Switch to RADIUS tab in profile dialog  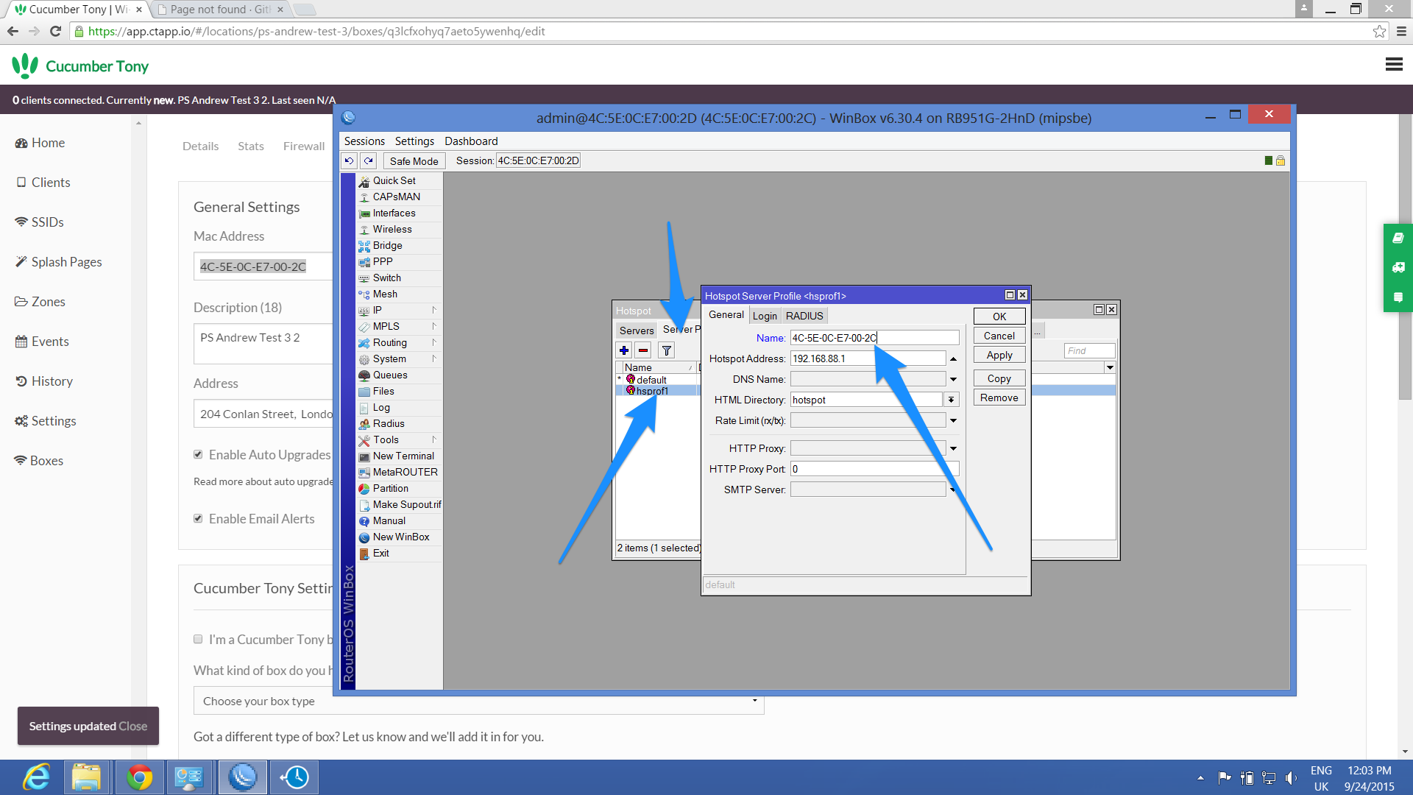(x=804, y=316)
